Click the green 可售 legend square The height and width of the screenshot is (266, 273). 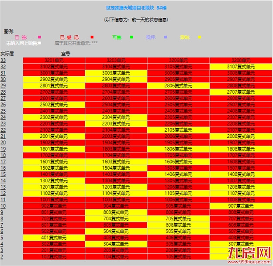131,37
